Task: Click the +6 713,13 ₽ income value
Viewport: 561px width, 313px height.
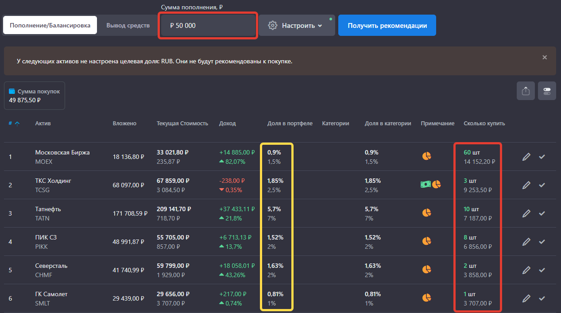Action: (x=236, y=237)
